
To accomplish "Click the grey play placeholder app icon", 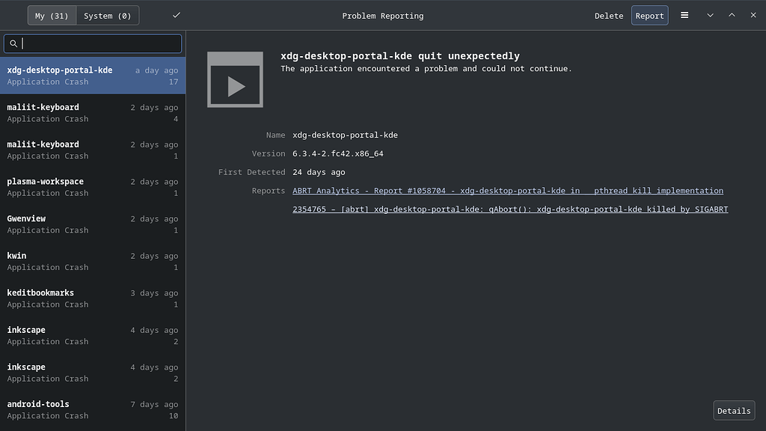I will 235,79.
